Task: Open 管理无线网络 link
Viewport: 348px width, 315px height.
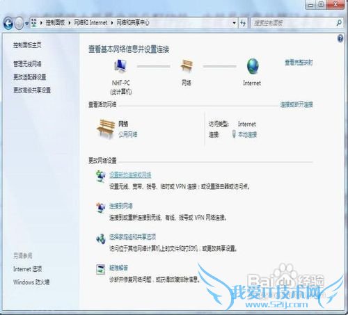Action: (27, 63)
